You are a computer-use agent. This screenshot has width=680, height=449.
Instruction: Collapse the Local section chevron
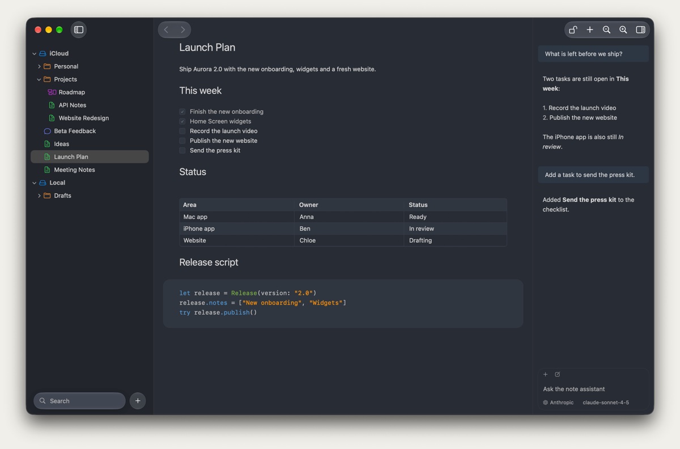[34, 183]
